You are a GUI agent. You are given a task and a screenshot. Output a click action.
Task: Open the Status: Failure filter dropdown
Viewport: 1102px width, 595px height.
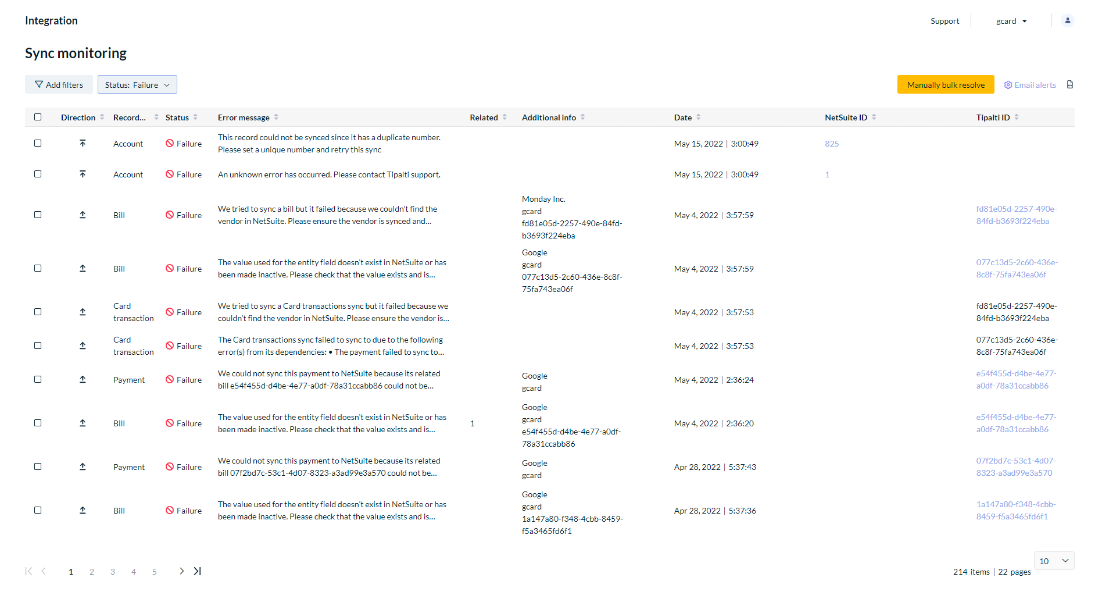pyautogui.click(x=137, y=84)
